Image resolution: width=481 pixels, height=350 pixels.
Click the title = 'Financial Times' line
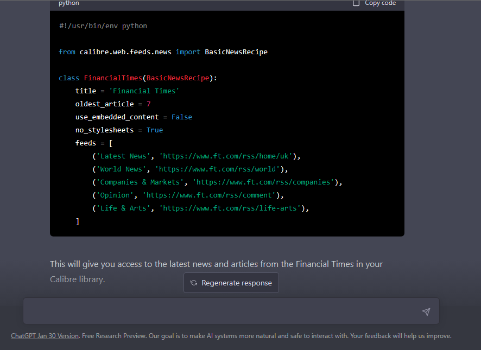[127, 91]
